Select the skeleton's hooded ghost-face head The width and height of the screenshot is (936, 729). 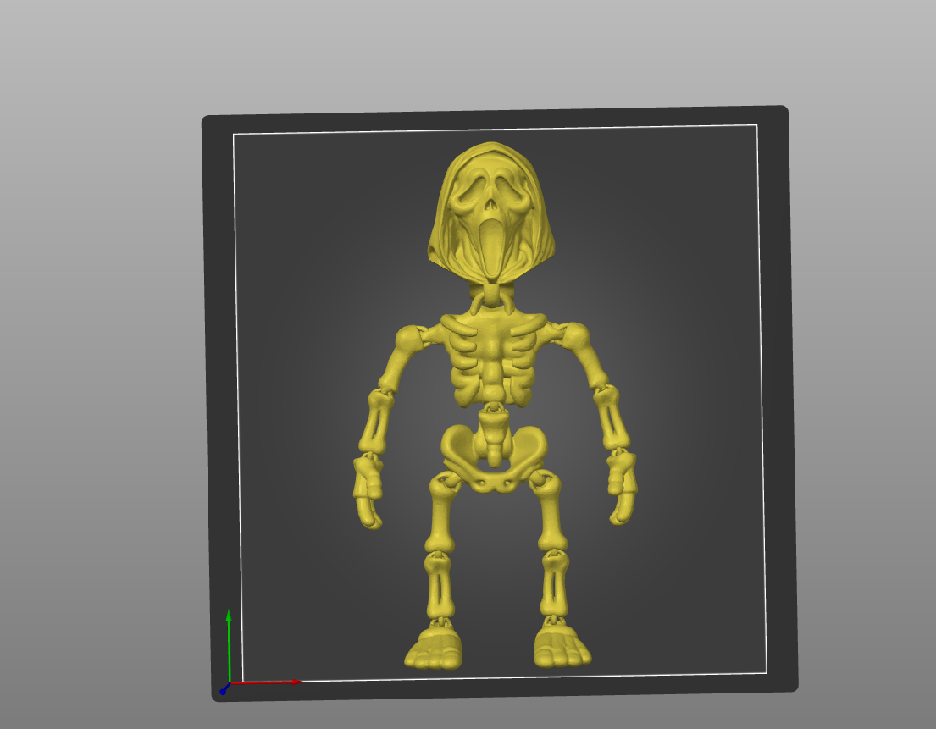click(x=491, y=212)
